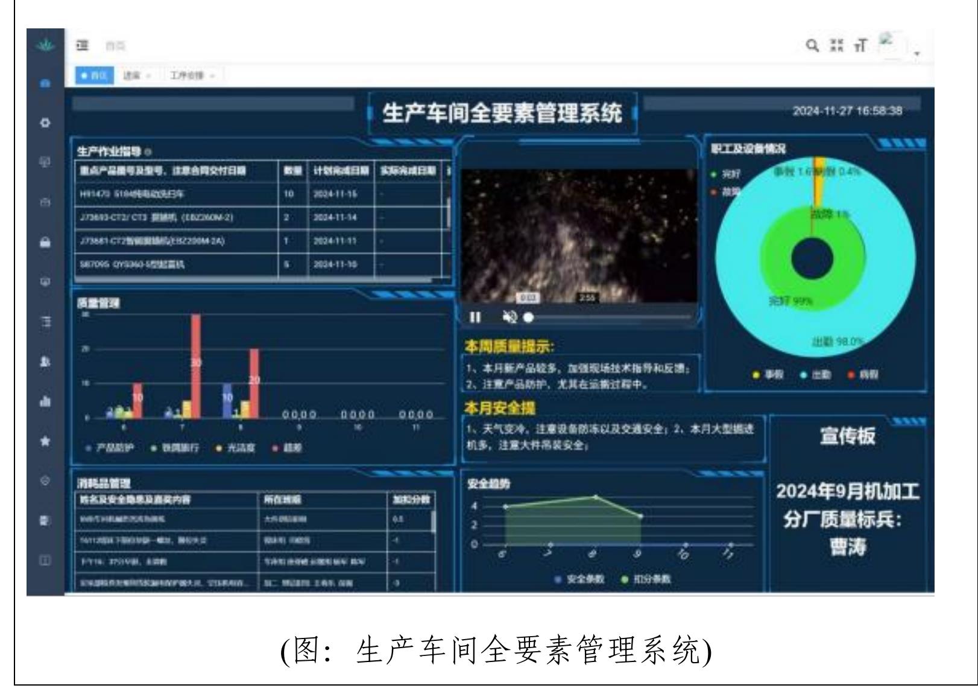Open the home icon in the sidebar
This screenshot has height=691, width=978.
pyautogui.click(x=45, y=84)
